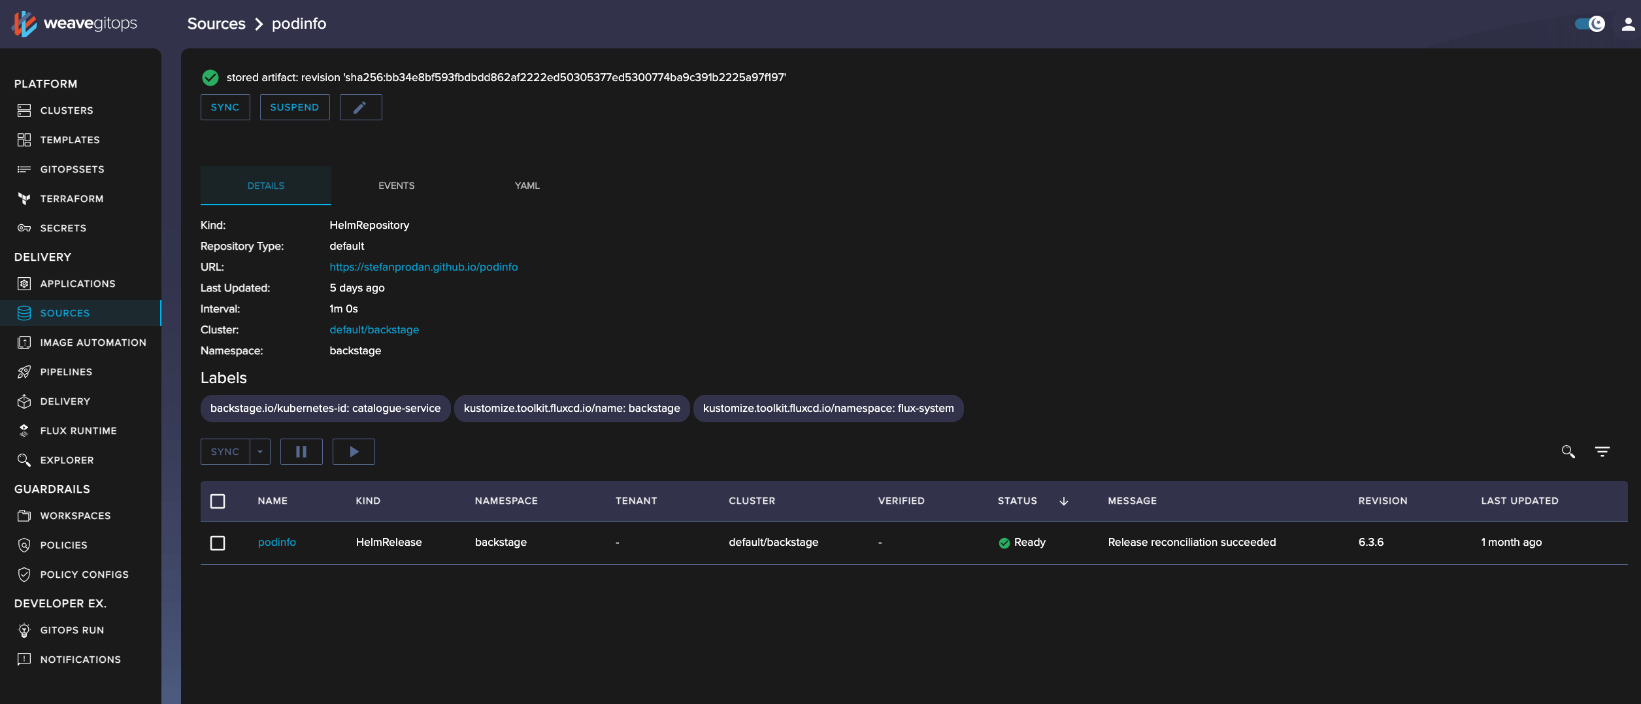
Task: Click the top Sync button
Action: point(225,107)
